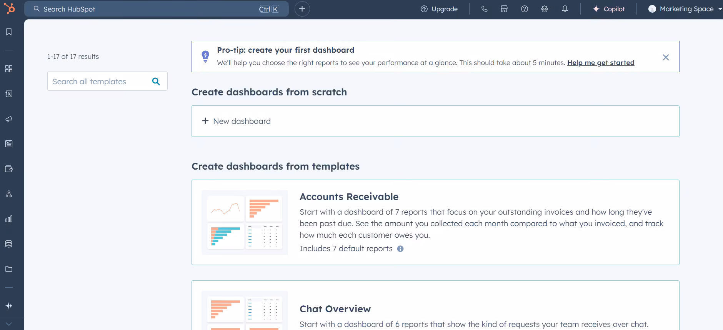Expand the sidebar with bottom chevron
Viewport: 723px width, 330px height.
(9, 324)
